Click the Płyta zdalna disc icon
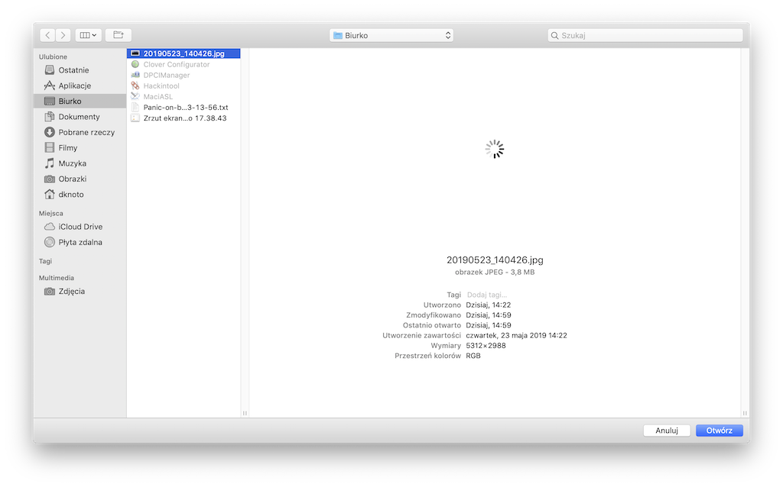The height and width of the screenshot is (487, 783). click(x=50, y=242)
